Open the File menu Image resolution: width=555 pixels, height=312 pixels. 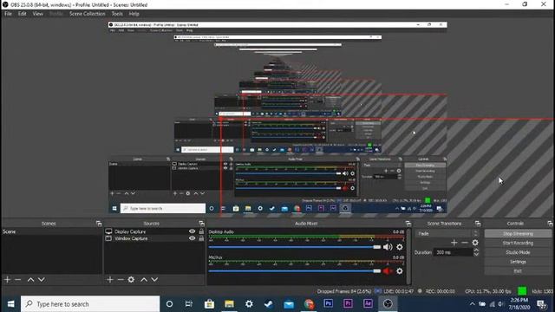[x=8, y=14]
